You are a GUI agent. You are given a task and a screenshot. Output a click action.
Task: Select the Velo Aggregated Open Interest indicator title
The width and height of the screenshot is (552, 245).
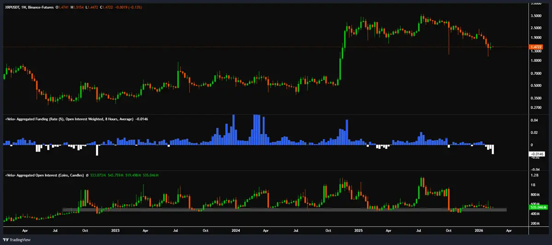(44, 175)
